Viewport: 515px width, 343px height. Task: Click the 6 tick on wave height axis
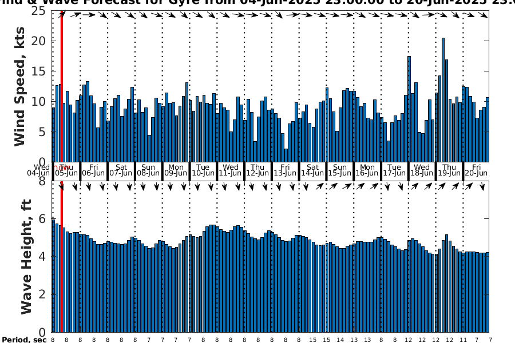pos(42,218)
